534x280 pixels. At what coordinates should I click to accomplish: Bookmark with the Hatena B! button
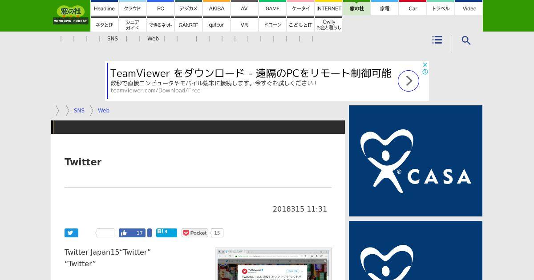(x=166, y=233)
